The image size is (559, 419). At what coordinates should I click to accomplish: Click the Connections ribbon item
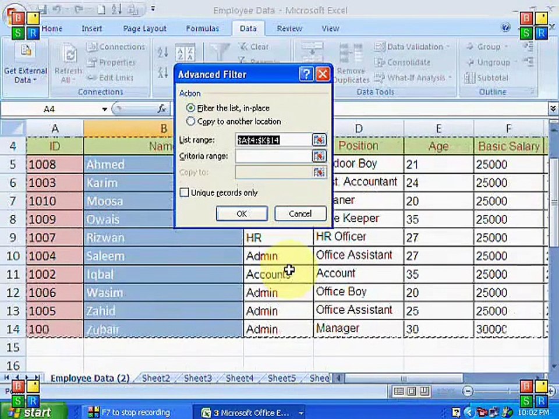point(116,47)
